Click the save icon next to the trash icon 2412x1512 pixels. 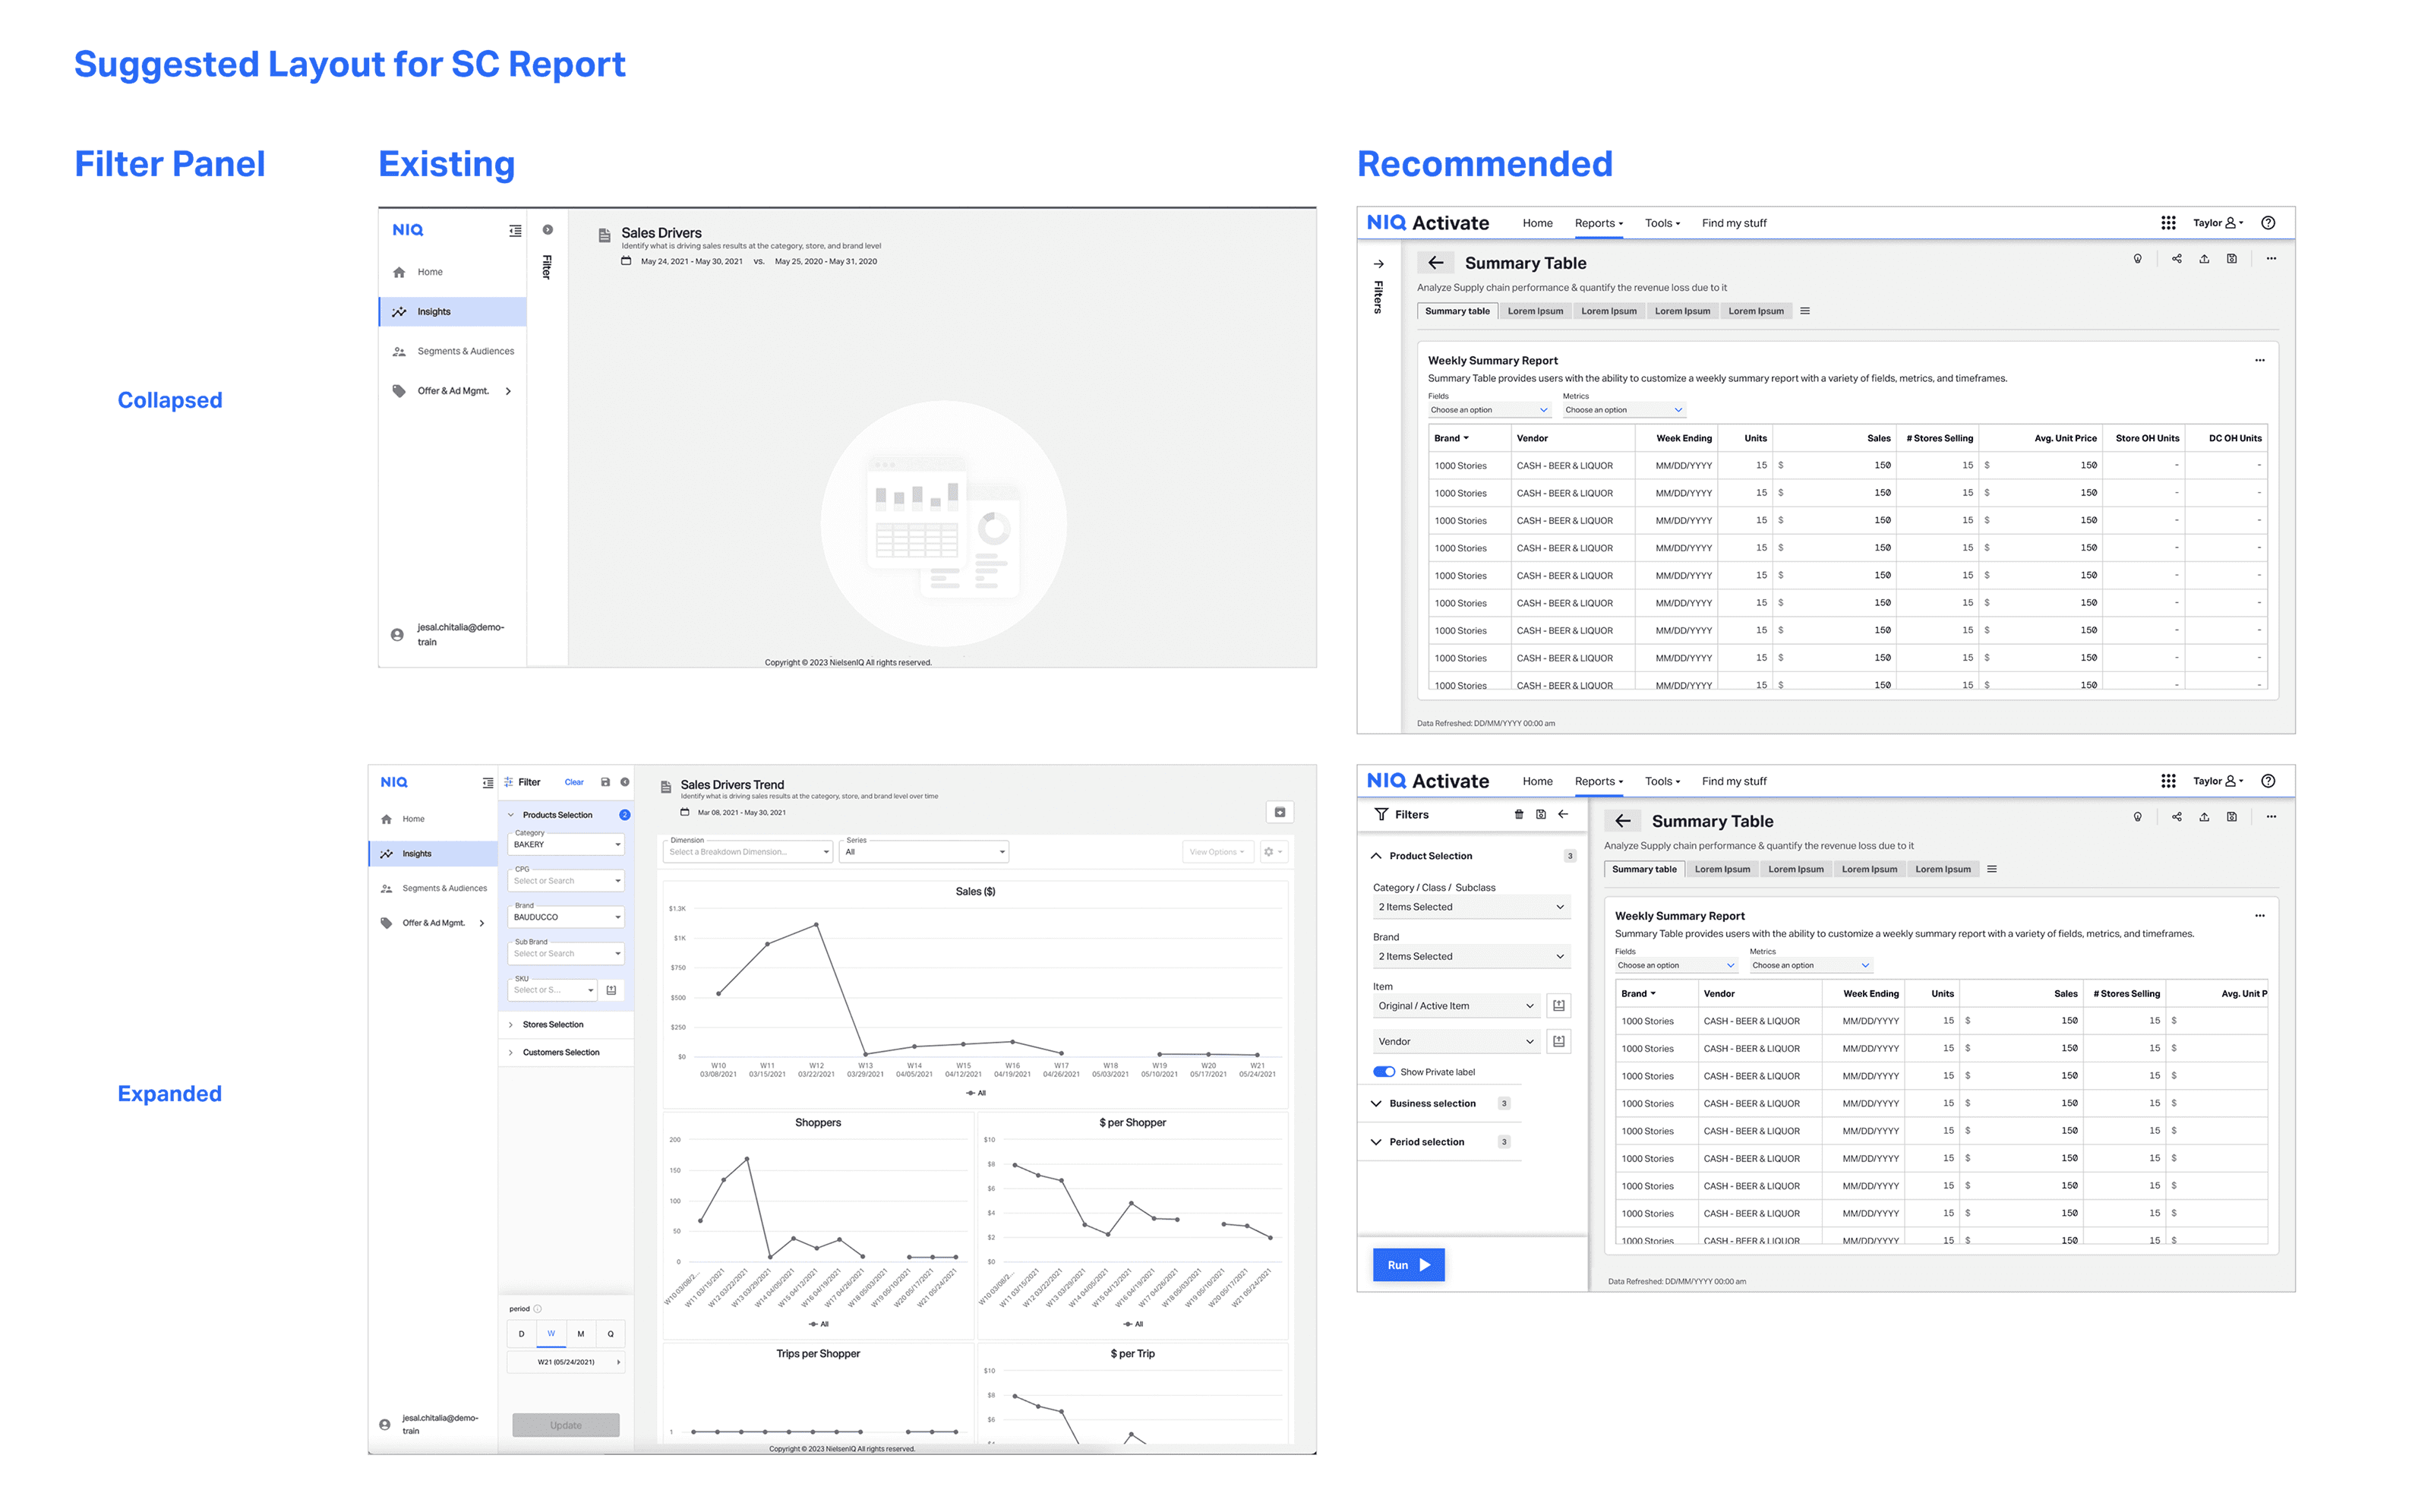click(x=1541, y=814)
